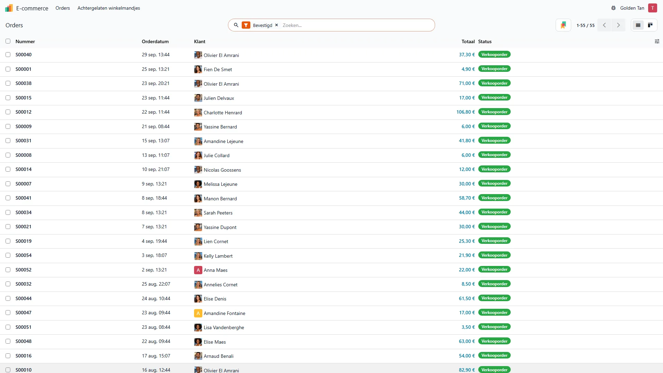Sort by Totaal column header
This screenshot has height=373, width=663.
pyautogui.click(x=468, y=41)
